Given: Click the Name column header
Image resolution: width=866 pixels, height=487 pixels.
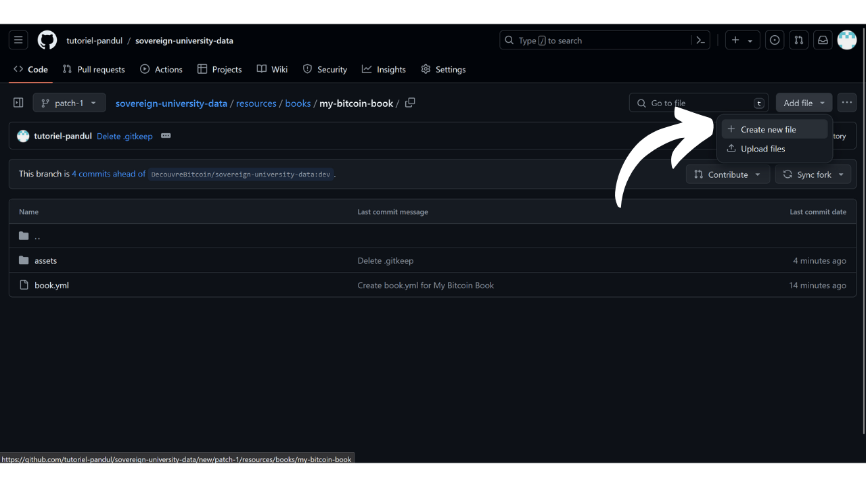Looking at the screenshot, I should click(x=28, y=212).
